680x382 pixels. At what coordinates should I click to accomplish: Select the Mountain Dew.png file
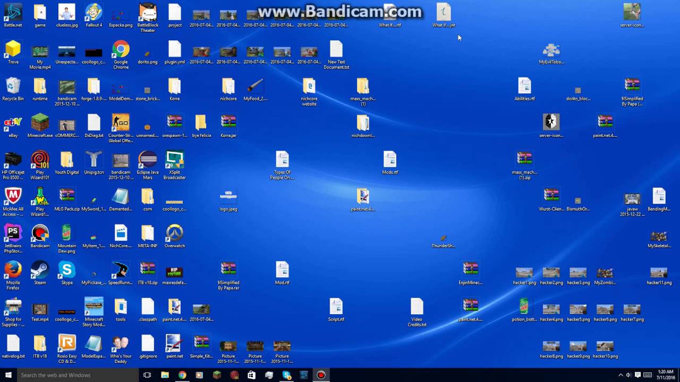67,238
